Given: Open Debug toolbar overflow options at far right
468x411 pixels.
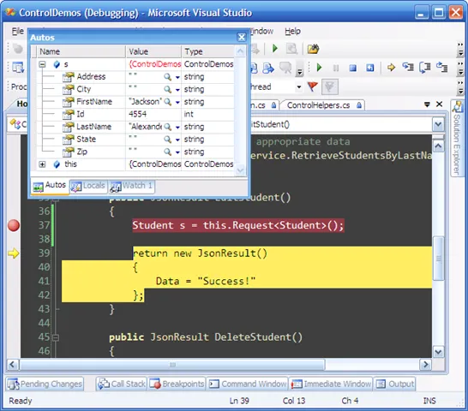Looking at the screenshot, I should (461, 68).
